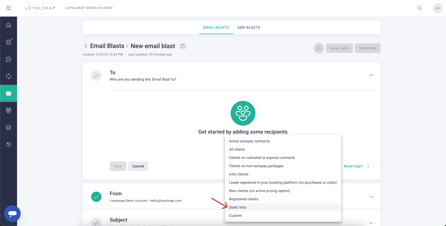Switch to the SMS BLASTS tab
Image resolution: width=446 pixels, height=226 pixels.
248,27
